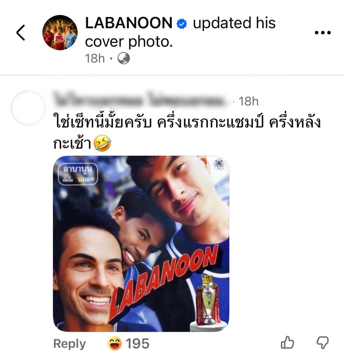Click the post's 18h timestamp

pos(95,58)
